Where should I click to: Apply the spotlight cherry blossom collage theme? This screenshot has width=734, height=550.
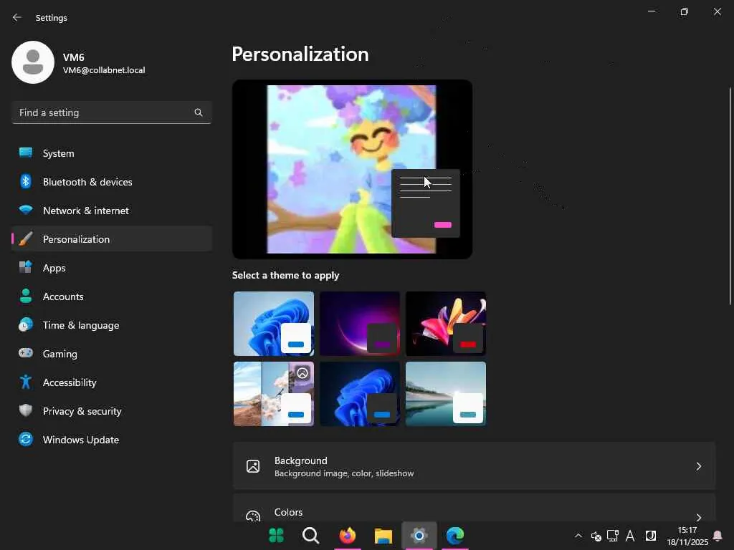274,394
